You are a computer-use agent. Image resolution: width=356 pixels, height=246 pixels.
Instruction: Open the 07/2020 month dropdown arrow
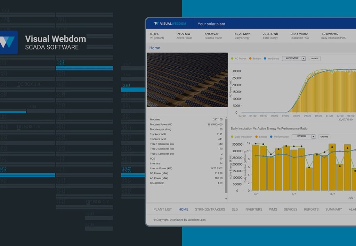(x=313, y=137)
